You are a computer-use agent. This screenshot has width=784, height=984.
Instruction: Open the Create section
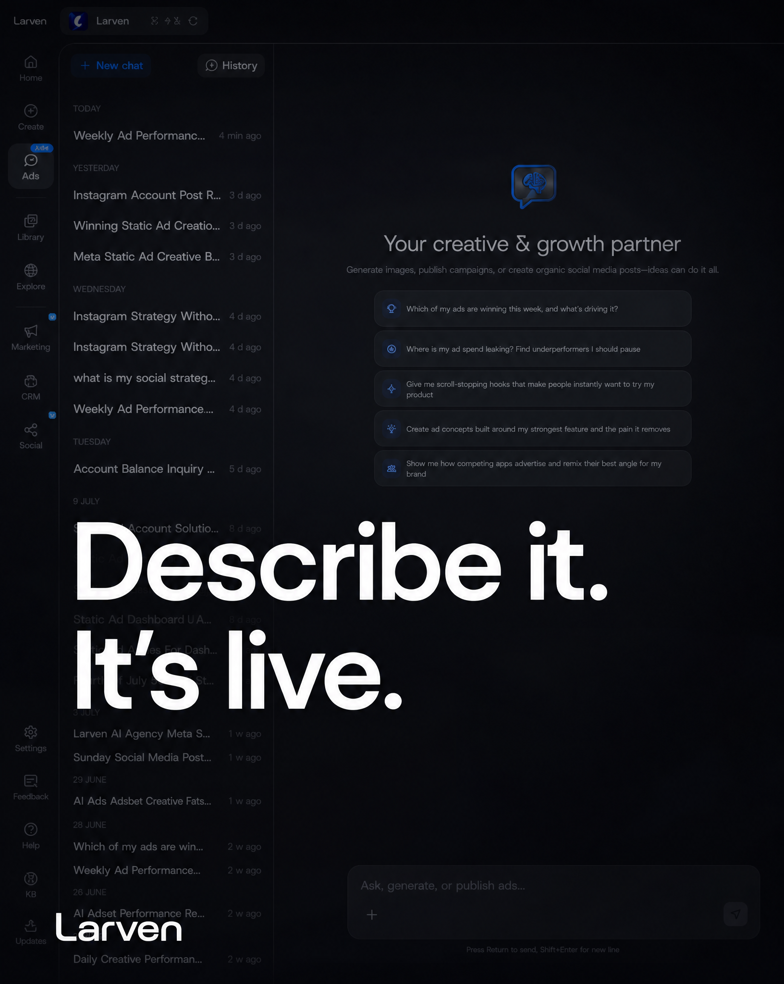click(x=31, y=118)
